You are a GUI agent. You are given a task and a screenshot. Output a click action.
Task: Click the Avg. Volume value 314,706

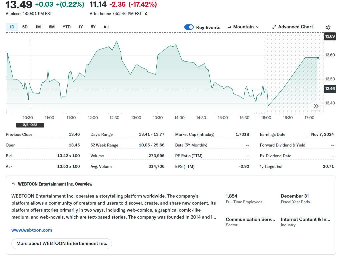156,167
